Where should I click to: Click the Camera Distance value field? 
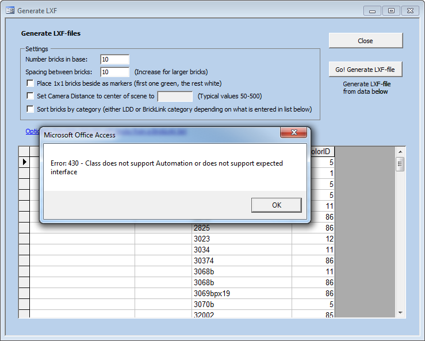pos(175,96)
